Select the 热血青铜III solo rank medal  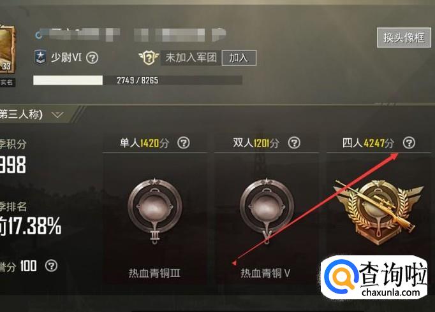click(x=155, y=211)
